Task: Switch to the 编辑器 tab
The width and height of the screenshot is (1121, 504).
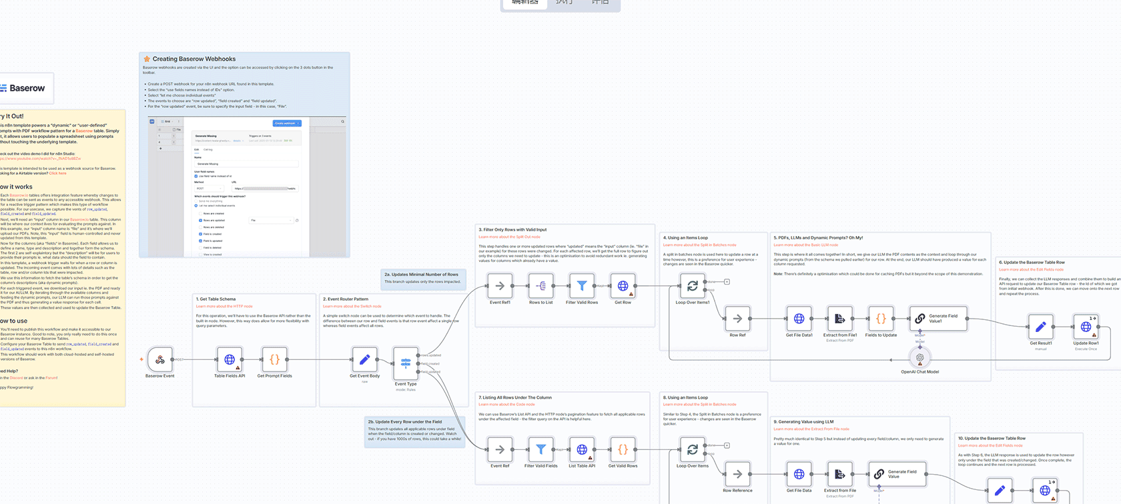Action: click(x=524, y=3)
